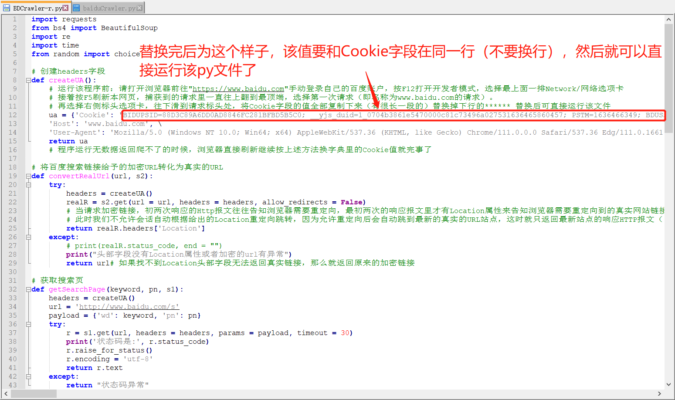675x400 pixels.
Task: Click the horizontal scrollbar right arrow
Action: (x=659, y=394)
